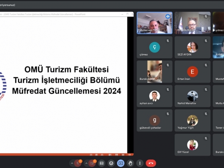Click slide line 'Müfredat Güncellemesi 2024'
This screenshot has height=168, width=224.
[x=66, y=91]
